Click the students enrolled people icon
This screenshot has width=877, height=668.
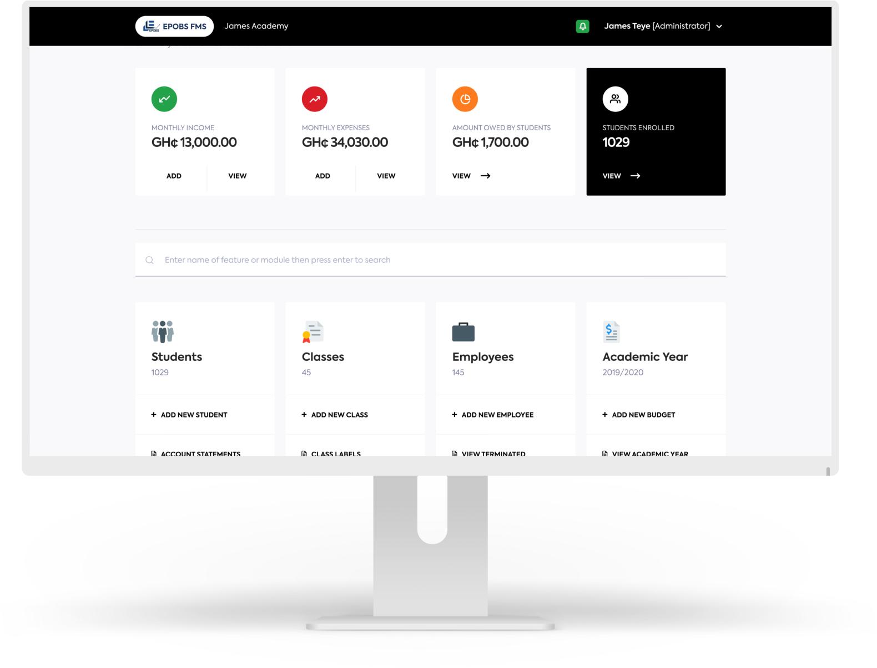[x=615, y=99]
